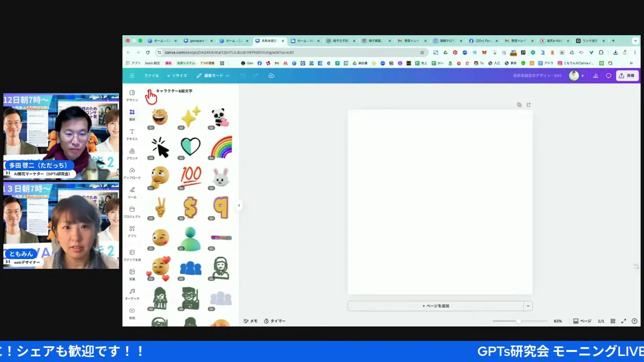644x362 pixels.
Task: Open the Canva hamburger main menu
Action: (x=132, y=75)
